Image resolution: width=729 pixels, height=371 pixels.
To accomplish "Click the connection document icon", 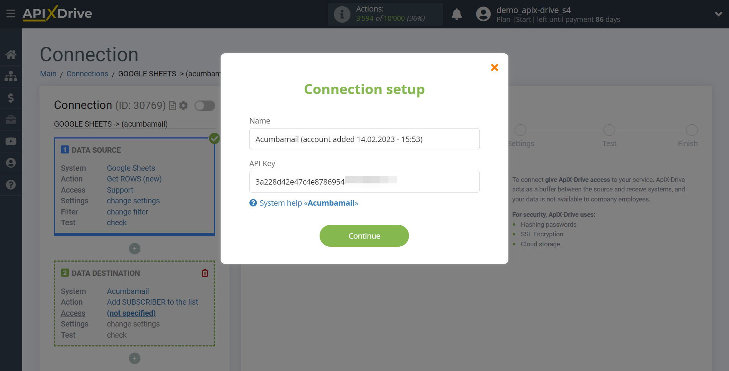I will 172,106.
